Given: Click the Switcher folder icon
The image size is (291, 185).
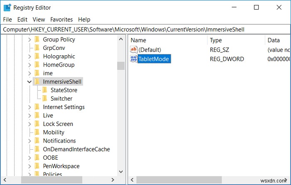Looking at the screenshot, I should coord(45,99).
